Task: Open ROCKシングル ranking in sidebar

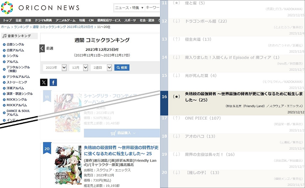Action: tap(17, 99)
